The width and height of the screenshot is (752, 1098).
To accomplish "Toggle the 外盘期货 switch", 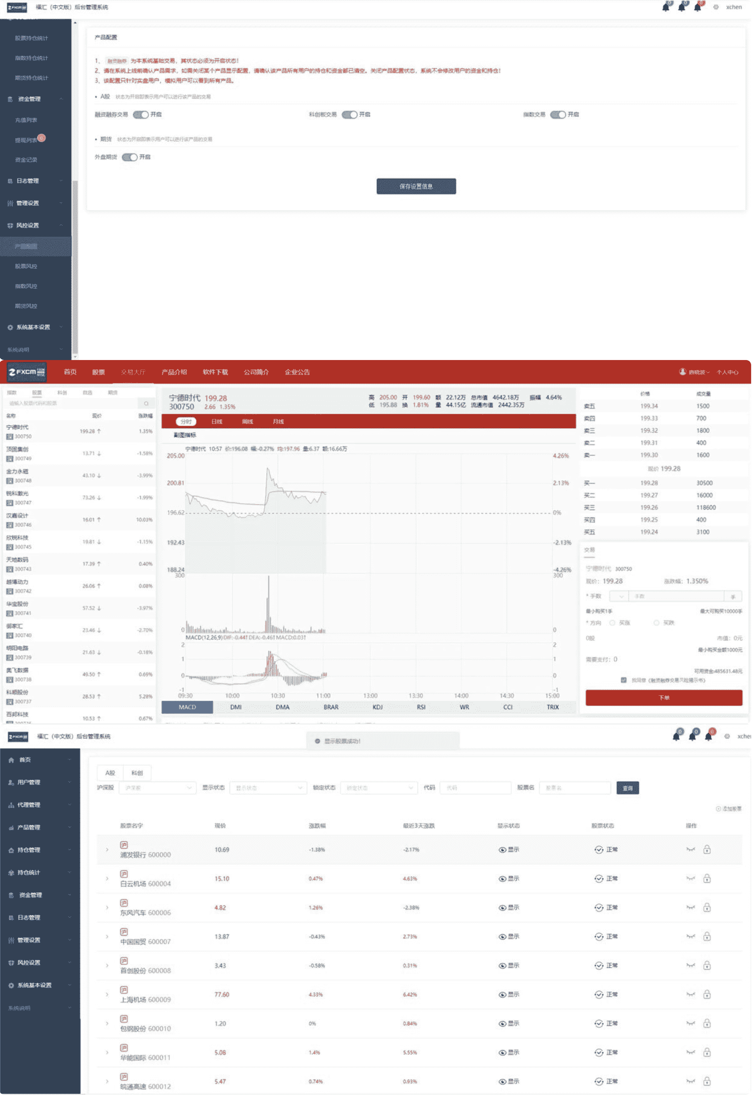I will (x=130, y=157).
